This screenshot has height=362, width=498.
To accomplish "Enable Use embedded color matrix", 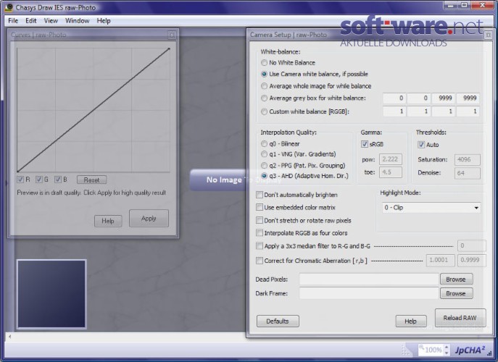I will click(260, 207).
